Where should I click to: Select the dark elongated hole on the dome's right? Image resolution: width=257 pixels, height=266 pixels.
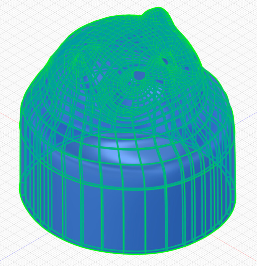click(x=165, y=61)
